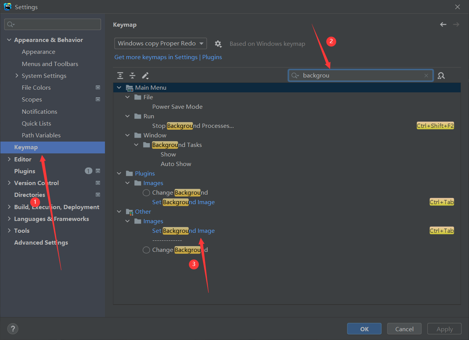Open the Windows copy Proper Redo dropdown
469x340 pixels.
160,43
